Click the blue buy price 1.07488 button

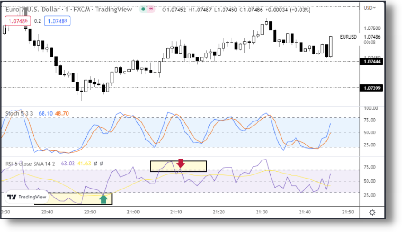coord(57,21)
